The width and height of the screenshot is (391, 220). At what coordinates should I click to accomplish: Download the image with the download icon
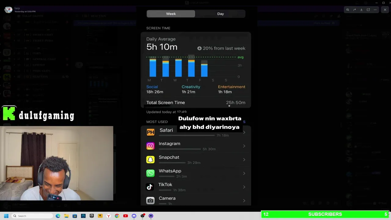click(361, 10)
